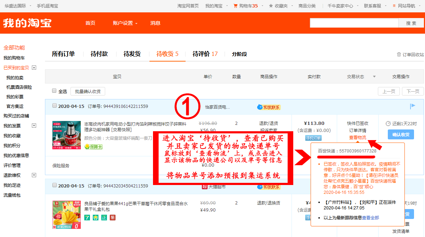Open 订单详情 for the first order
The width and height of the screenshot is (425, 237).
point(358,131)
